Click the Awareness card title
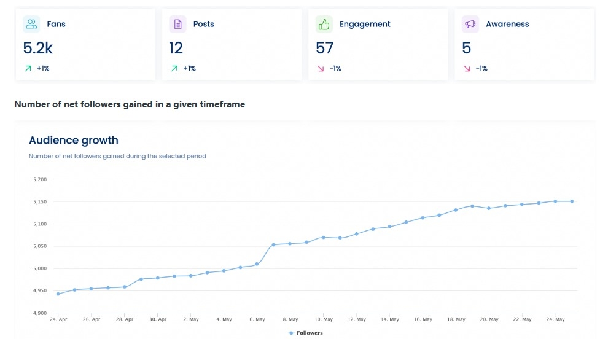The image size is (608, 339). [507, 24]
